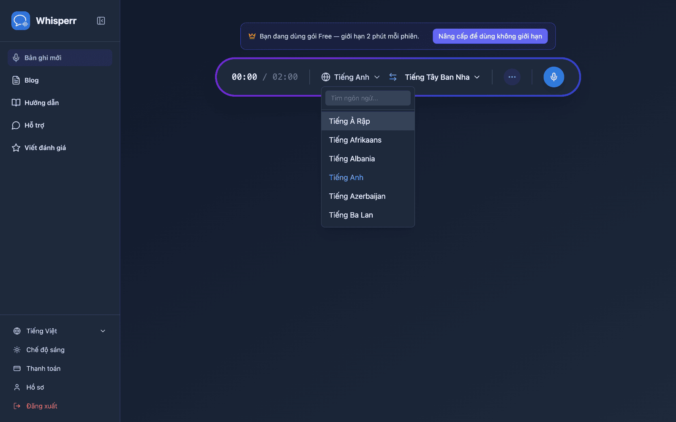Open Tiếng Tây Ban Nha target dropdown
Screen dimensions: 676x422
pos(442,77)
